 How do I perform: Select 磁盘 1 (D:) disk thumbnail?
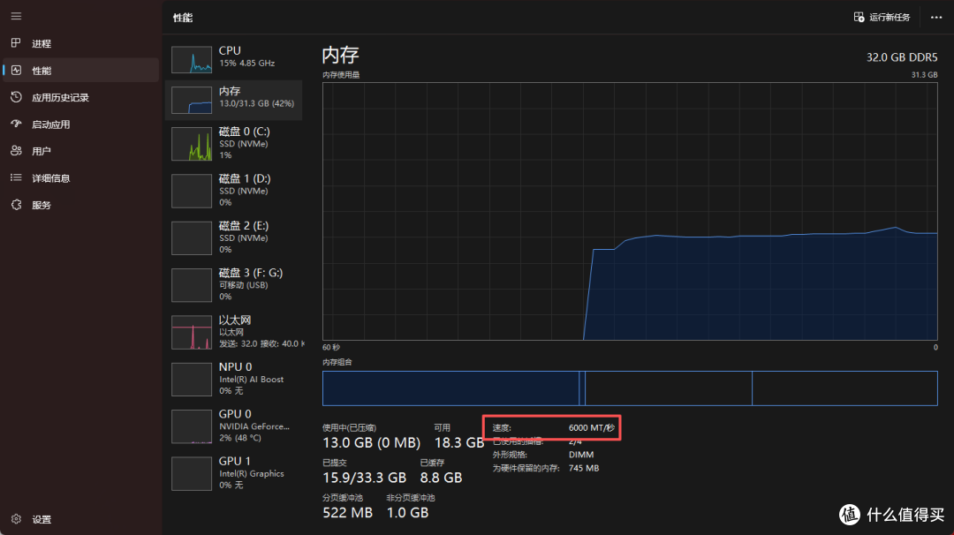point(192,191)
